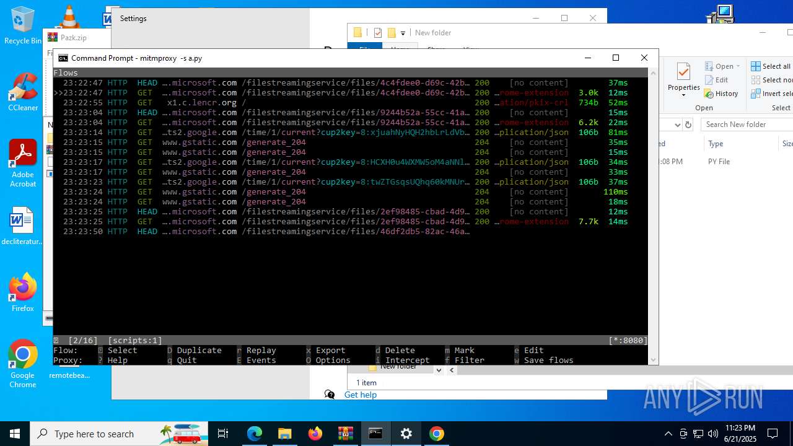This screenshot has height=446, width=793.
Task: Click the Search New folder field
Action: [x=747, y=125]
